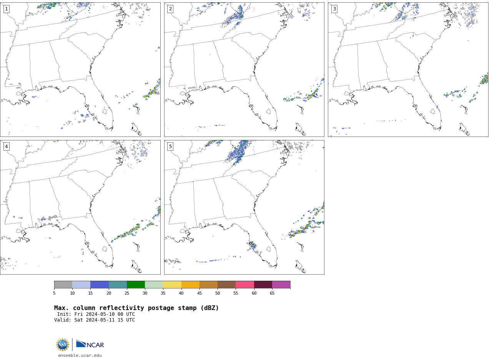Viewport: 492px width, 360px height.
Task: Click the colorbar tick label 40
Action: click(181, 293)
